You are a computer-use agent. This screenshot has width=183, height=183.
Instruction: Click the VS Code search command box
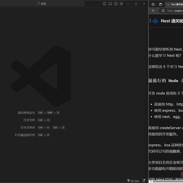(x=42, y=4)
